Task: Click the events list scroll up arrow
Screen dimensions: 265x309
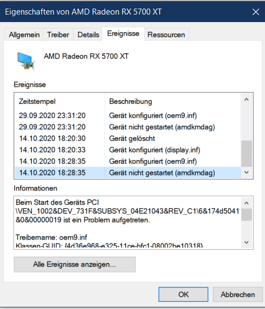Action: (246, 100)
